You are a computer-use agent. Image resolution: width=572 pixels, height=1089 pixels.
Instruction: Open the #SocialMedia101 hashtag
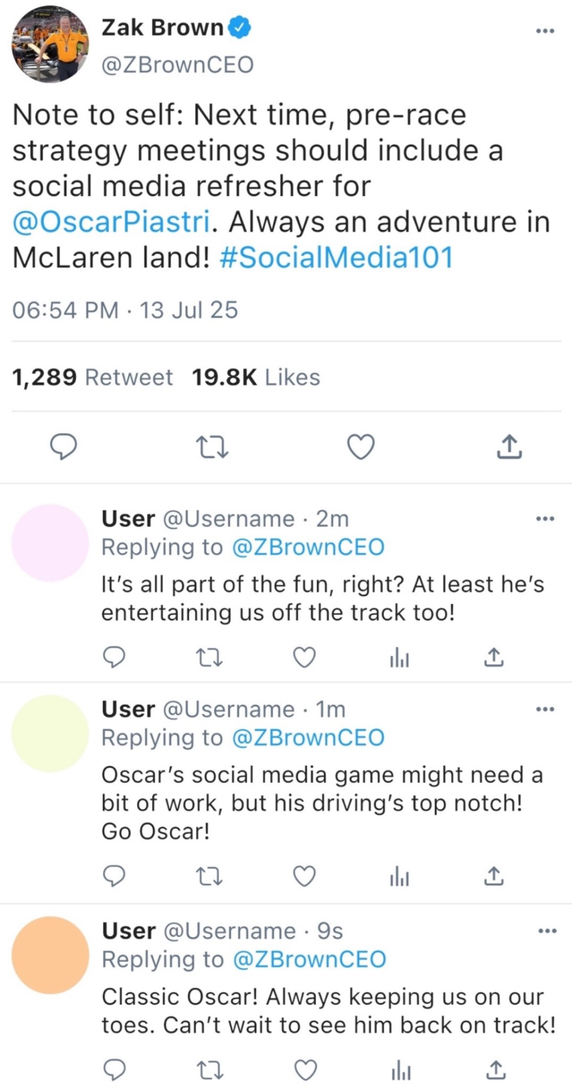[336, 258]
